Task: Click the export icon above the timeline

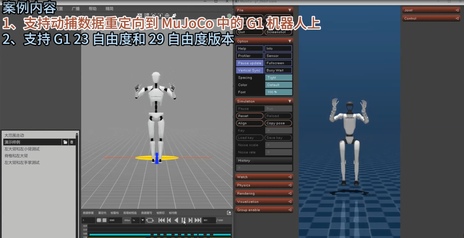Action: click(x=229, y=213)
